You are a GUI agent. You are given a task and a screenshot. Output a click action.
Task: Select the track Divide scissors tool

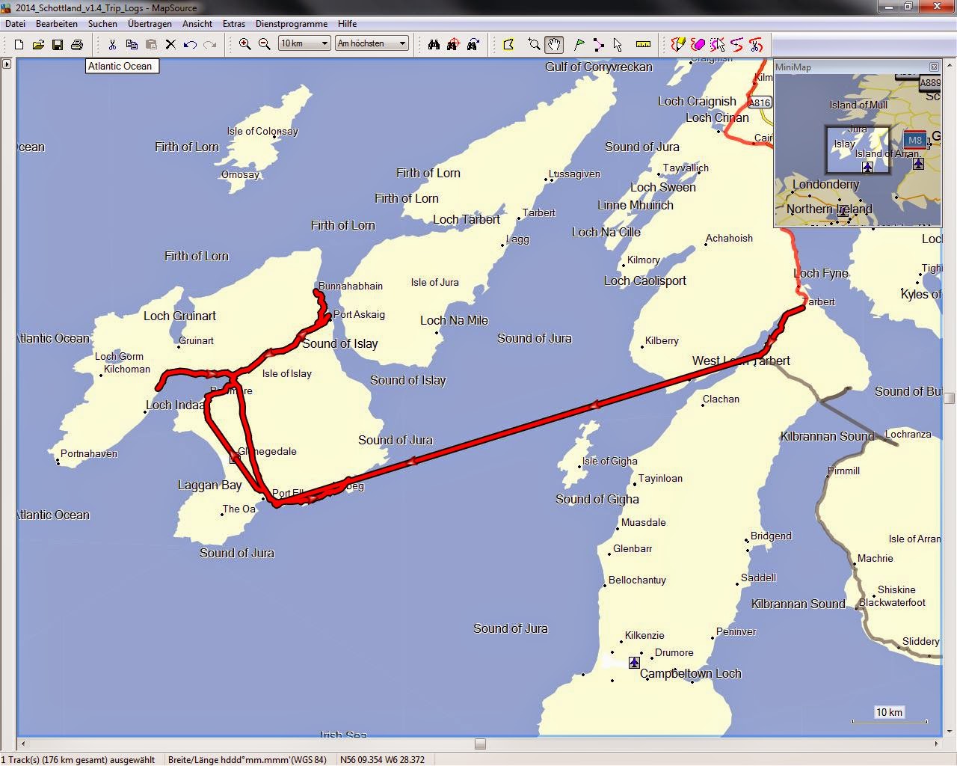[756, 45]
